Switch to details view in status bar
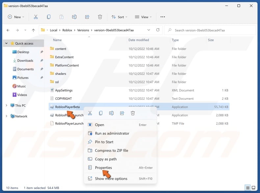The image size is (260, 193). coord(248,188)
